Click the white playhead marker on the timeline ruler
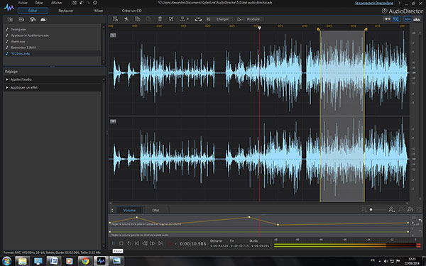This screenshot has height=266, width=426. (x=259, y=28)
